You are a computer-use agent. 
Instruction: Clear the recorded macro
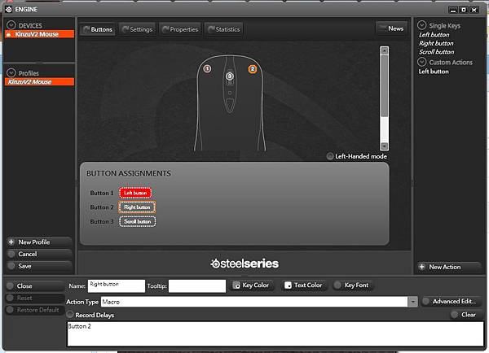coord(465,315)
